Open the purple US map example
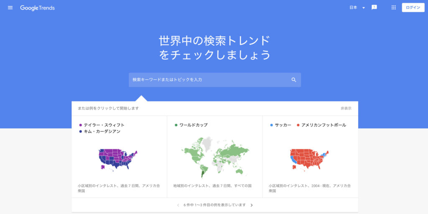Viewport: 428px width, 214px height. 118,160
